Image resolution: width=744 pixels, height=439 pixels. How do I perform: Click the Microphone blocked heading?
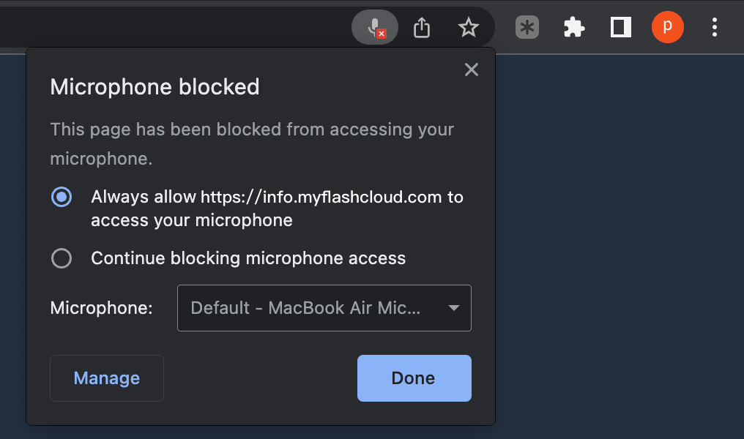[155, 87]
